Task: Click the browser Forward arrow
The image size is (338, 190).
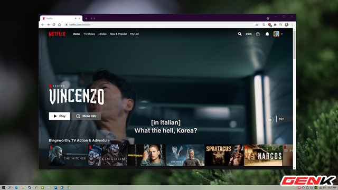Action: pos(48,25)
